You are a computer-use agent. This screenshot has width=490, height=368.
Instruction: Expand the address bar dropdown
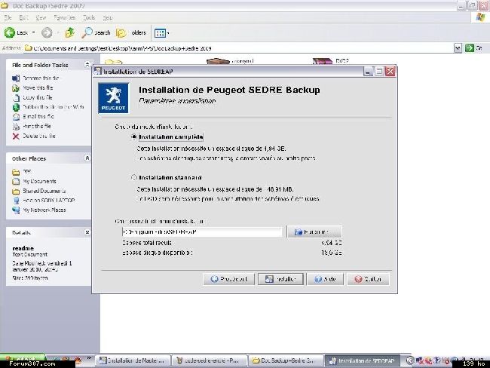(458, 48)
